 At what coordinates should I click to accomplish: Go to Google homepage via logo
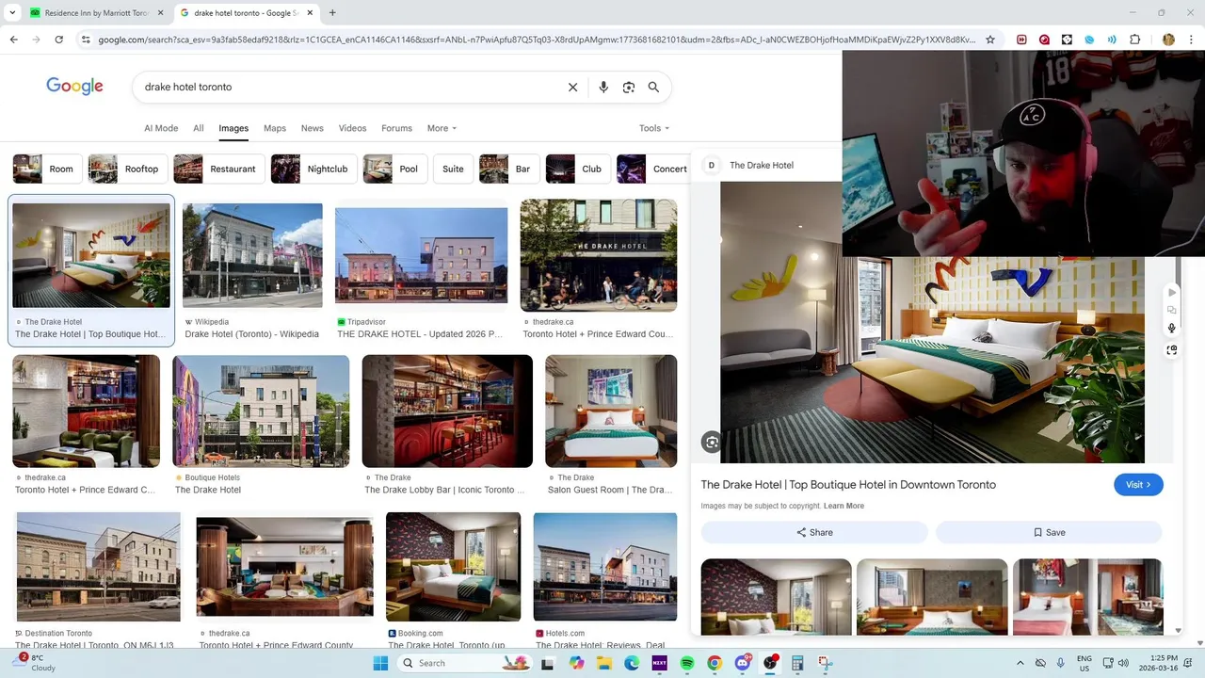point(74,87)
